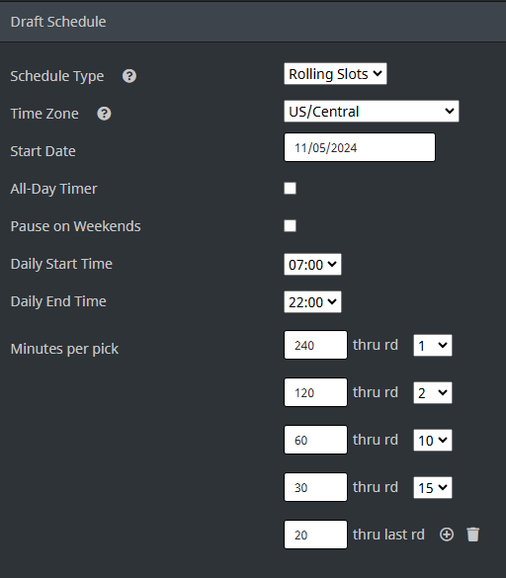506x578 pixels.
Task: Open the Daily Start Time 07:00 dropdown
Action: point(312,265)
